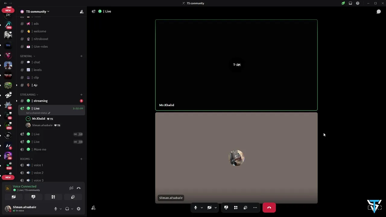Viewport: 386px width, 217px height.
Task: Open the streaming channel with unread badge
Action: tap(52, 101)
